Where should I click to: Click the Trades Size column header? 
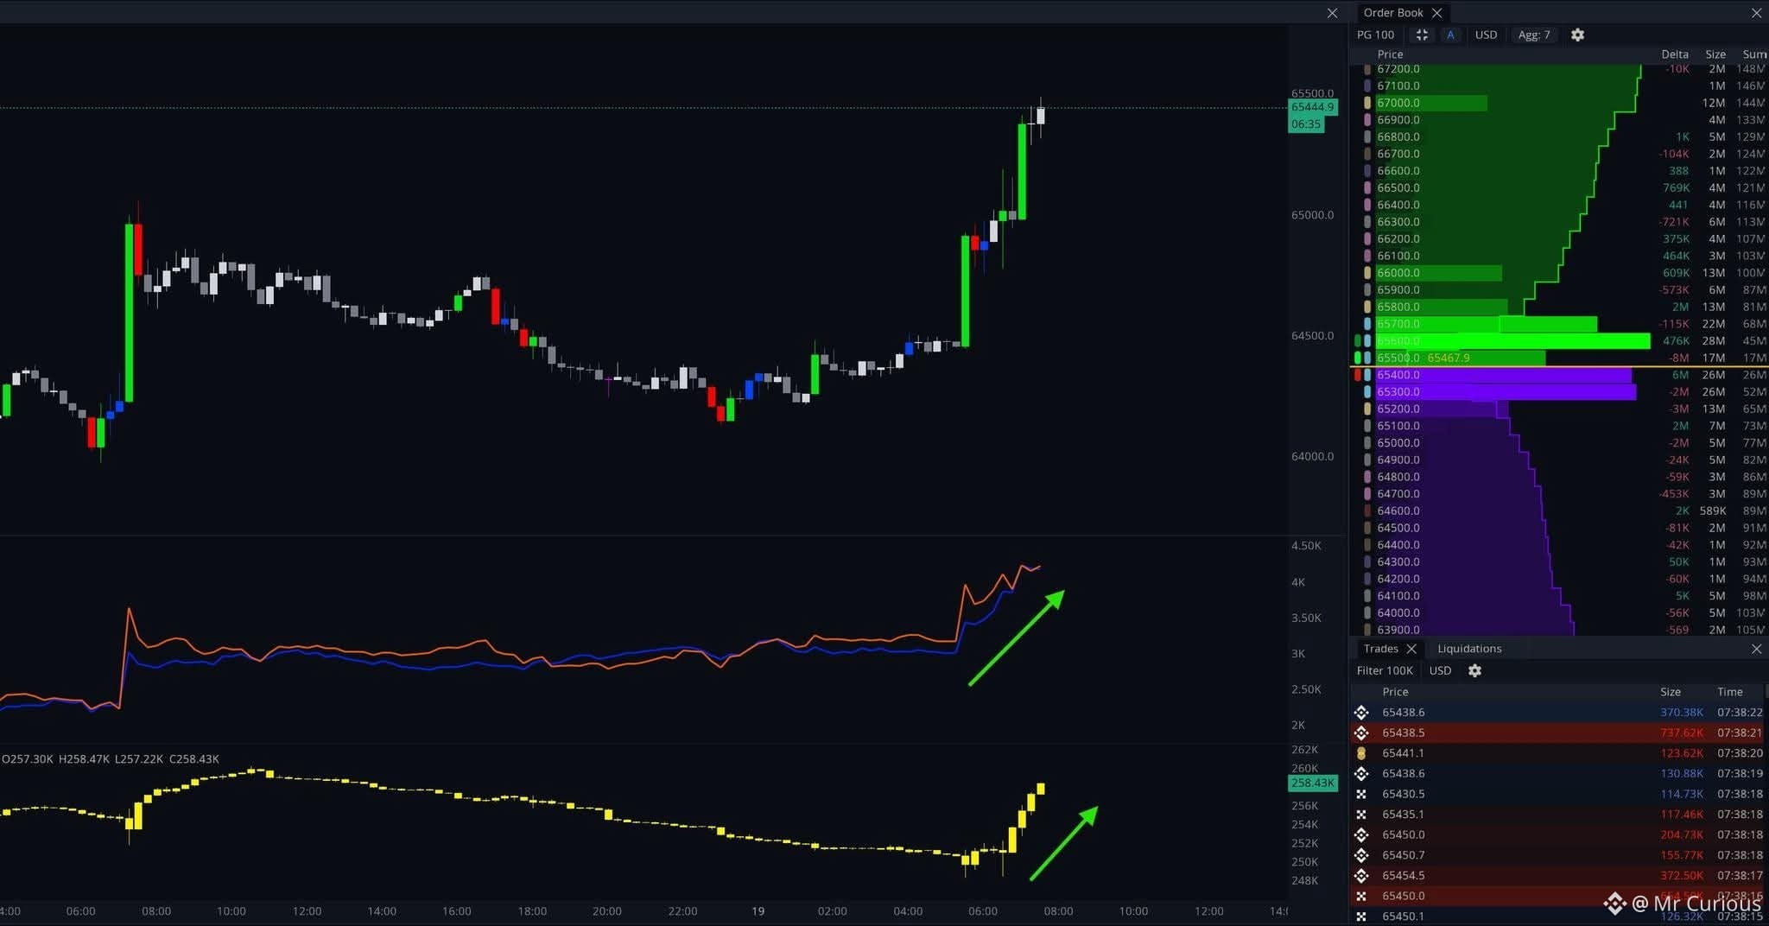(1671, 692)
